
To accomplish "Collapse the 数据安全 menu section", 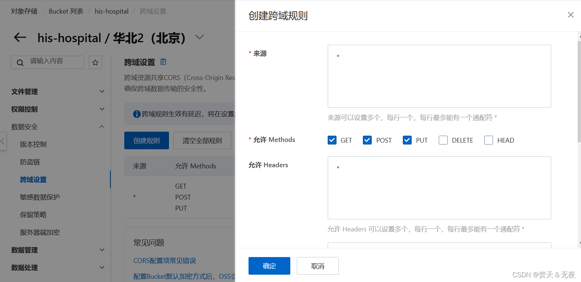I will click(58, 127).
